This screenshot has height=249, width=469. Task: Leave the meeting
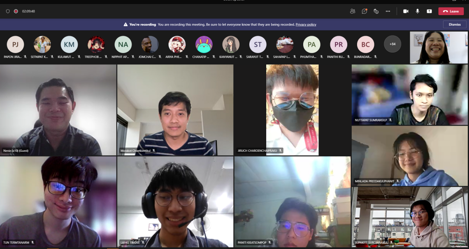point(451,11)
